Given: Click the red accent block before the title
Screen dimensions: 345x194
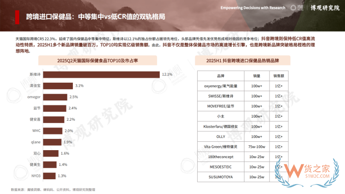Looking at the screenshot, I should coord(17,17).
